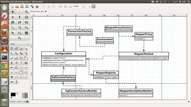This screenshot has height=107, width=191.
Task: Select the text edit cursor tool
Action: (x=19, y=12)
